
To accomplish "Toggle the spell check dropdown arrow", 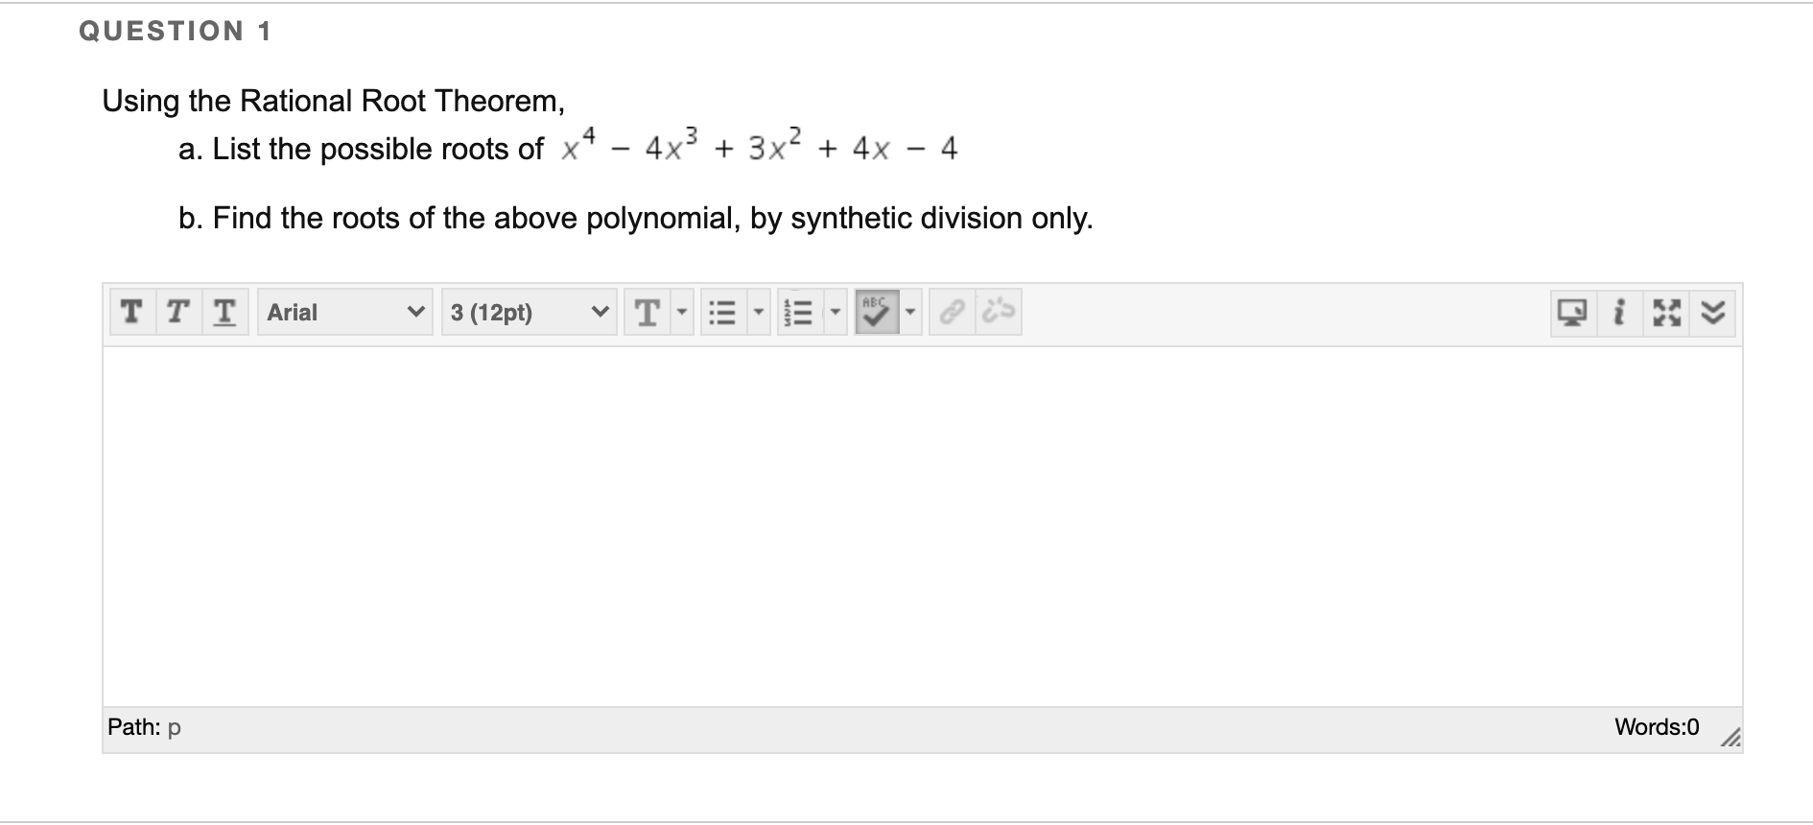I will [908, 312].
